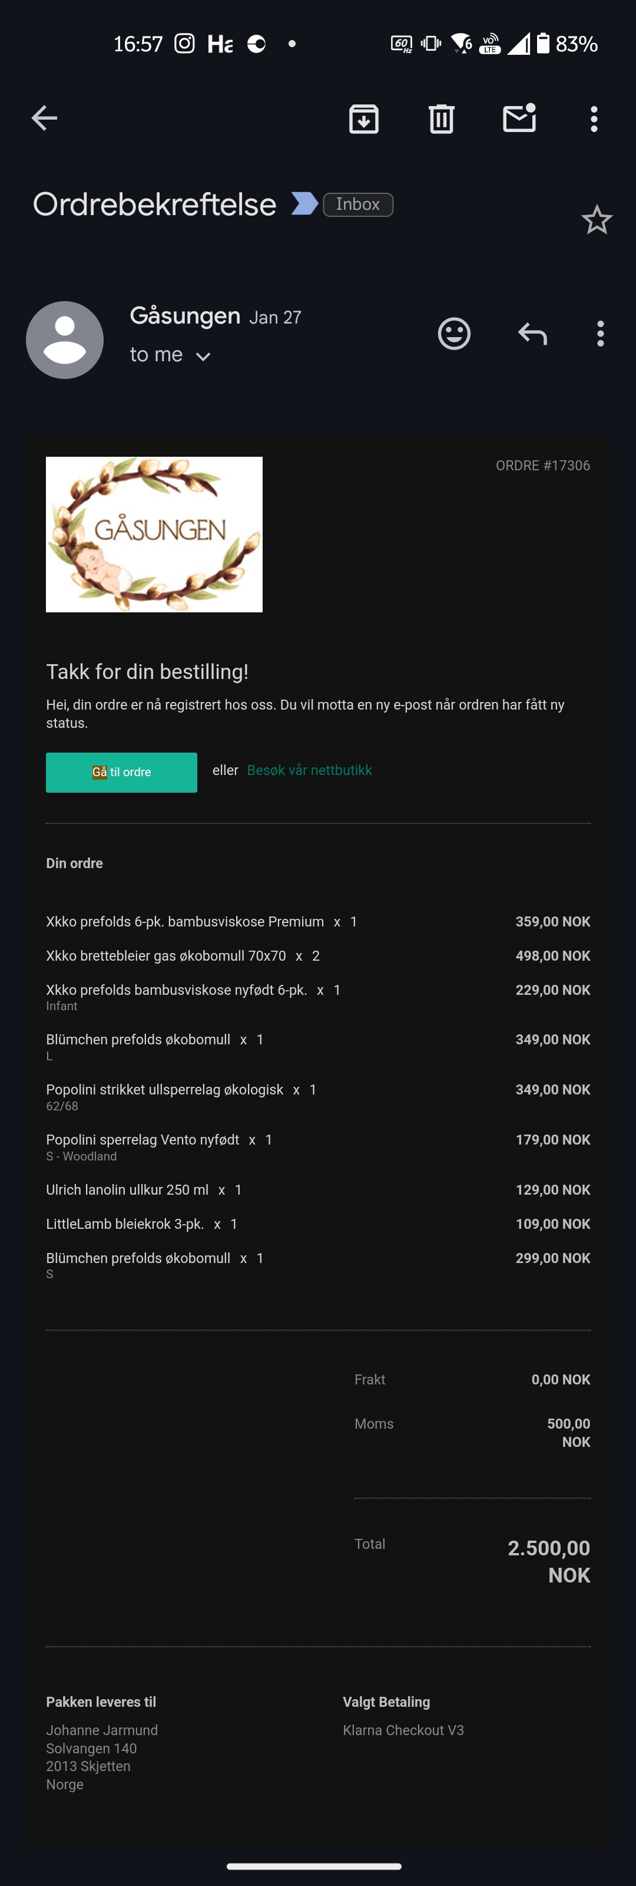Delete the email using the trash icon
The height and width of the screenshot is (1886, 636).
coord(441,118)
